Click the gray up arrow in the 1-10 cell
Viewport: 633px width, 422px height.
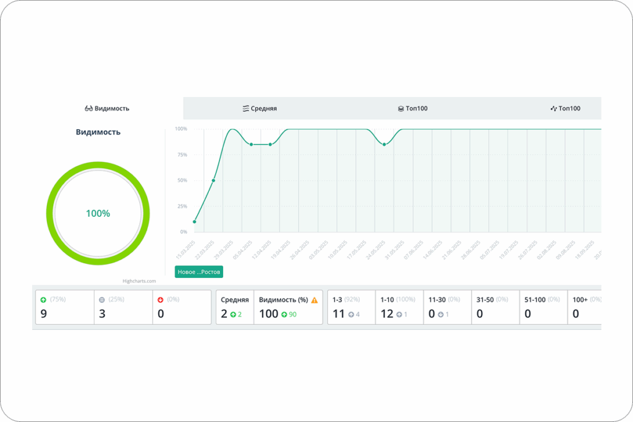399,314
